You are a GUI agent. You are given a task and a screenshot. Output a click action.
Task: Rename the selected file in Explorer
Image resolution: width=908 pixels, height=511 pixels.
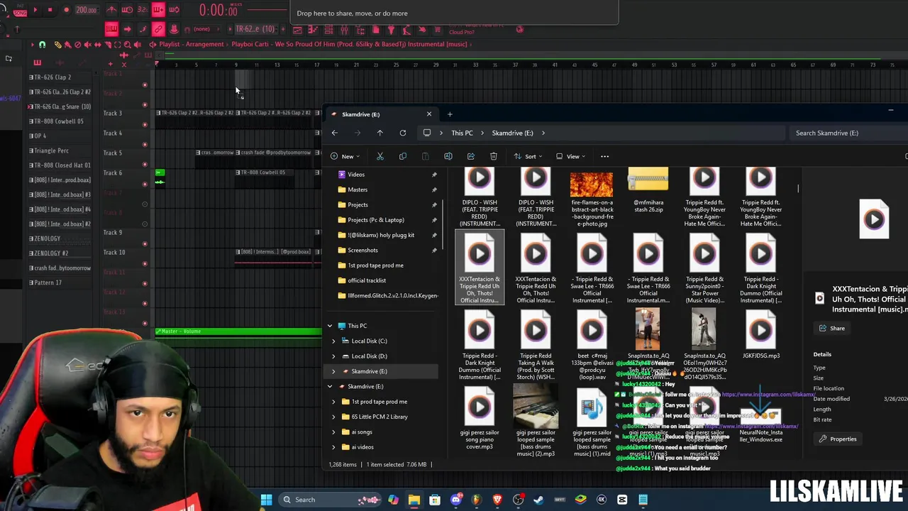[448, 156]
